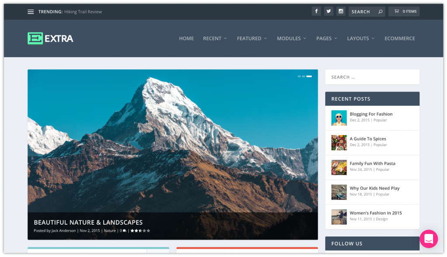Click the sidebar search input field

point(372,77)
